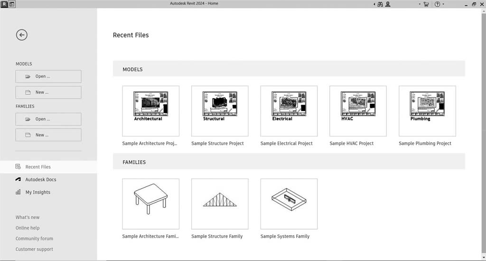Click the help question mark icon

click(x=437, y=4)
